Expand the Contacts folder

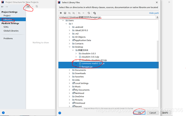pyautogui.click(x=70, y=44)
